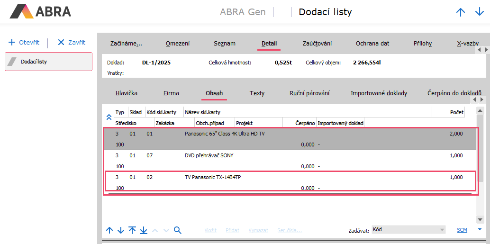Click the Počet column header
The image size is (490, 244).
[448, 112]
